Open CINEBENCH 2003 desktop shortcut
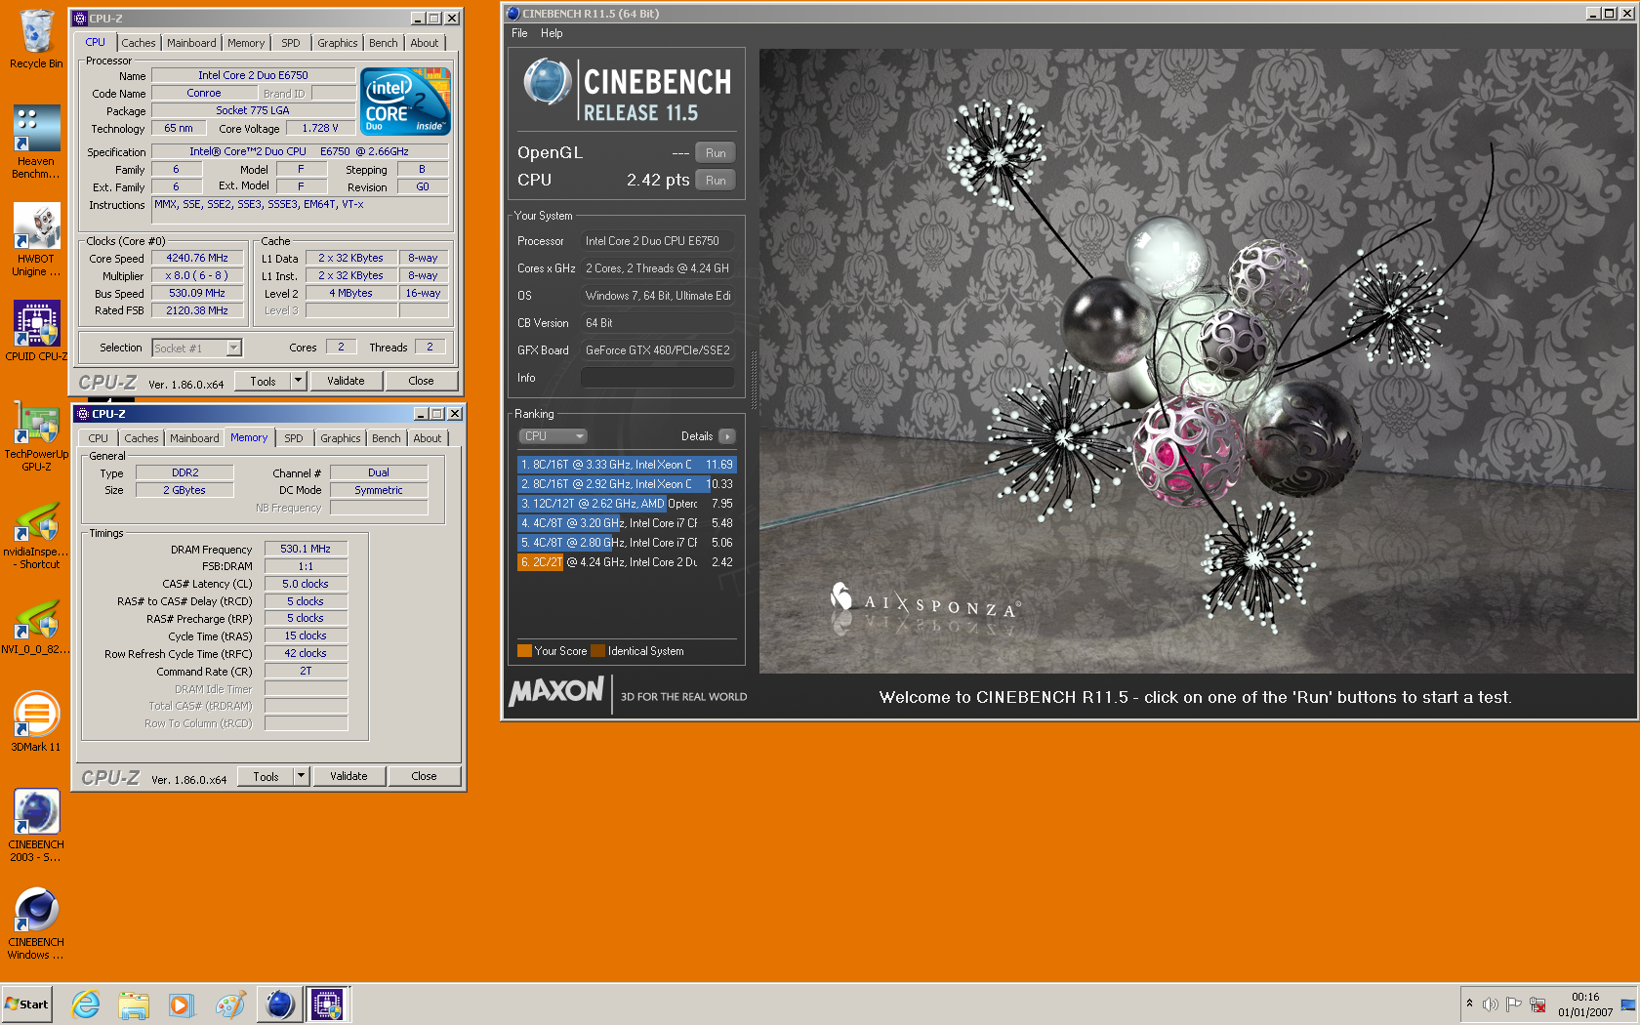 pos(36,825)
